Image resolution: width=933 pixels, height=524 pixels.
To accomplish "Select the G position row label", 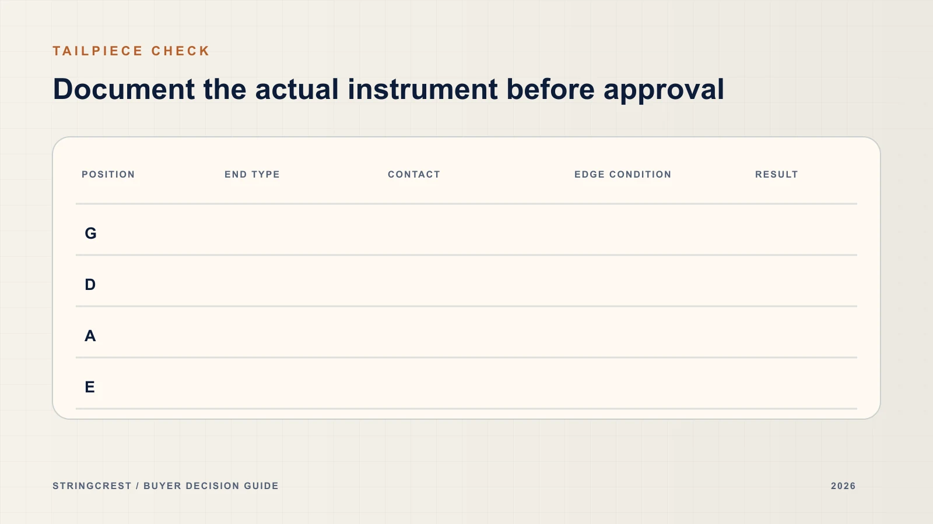I will [x=90, y=233].
